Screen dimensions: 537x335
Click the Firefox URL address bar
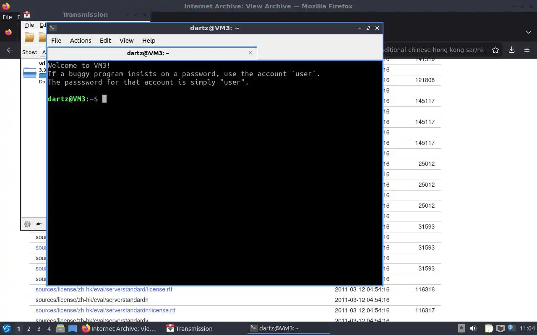[435, 50]
